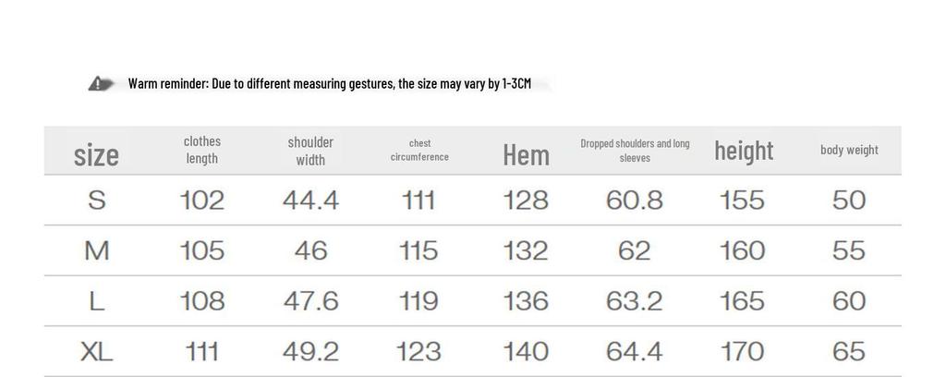946x377 pixels.
Task: Select the L size row label
Action: tap(97, 301)
